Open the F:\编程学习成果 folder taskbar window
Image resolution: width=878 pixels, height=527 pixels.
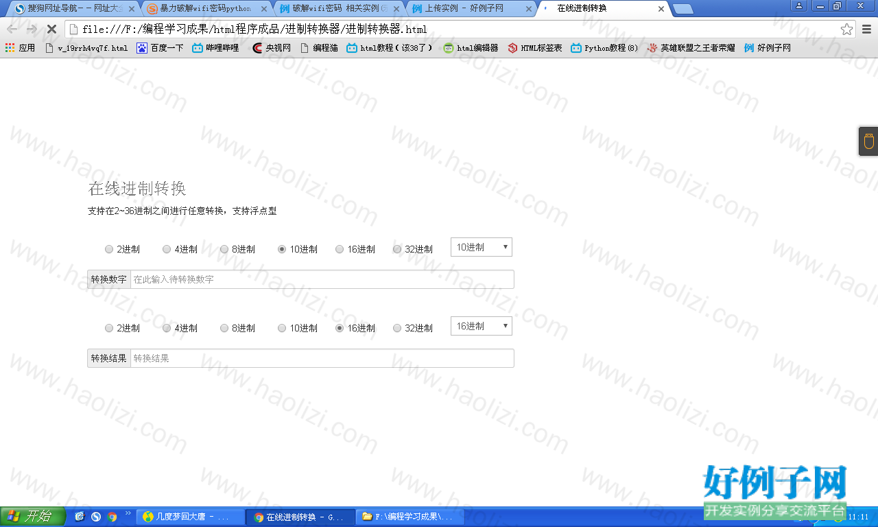coord(410,517)
